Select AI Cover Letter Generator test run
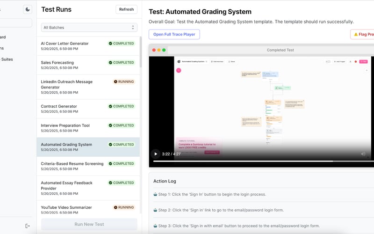This screenshot has width=374, height=234. tap(88, 46)
